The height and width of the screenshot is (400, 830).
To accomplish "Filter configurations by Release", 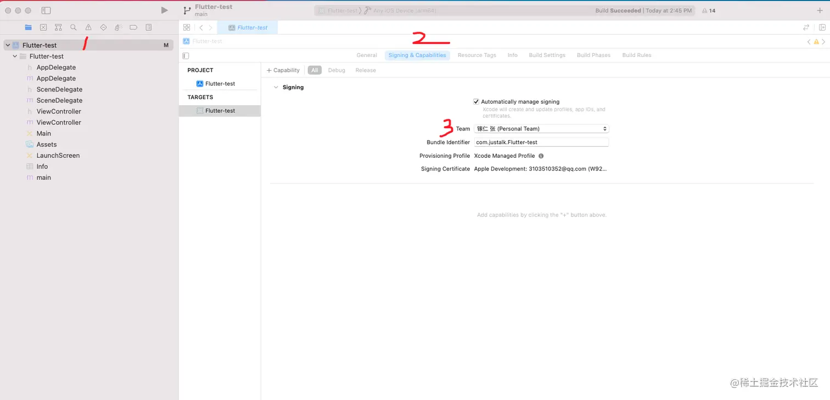I will (x=366, y=70).
